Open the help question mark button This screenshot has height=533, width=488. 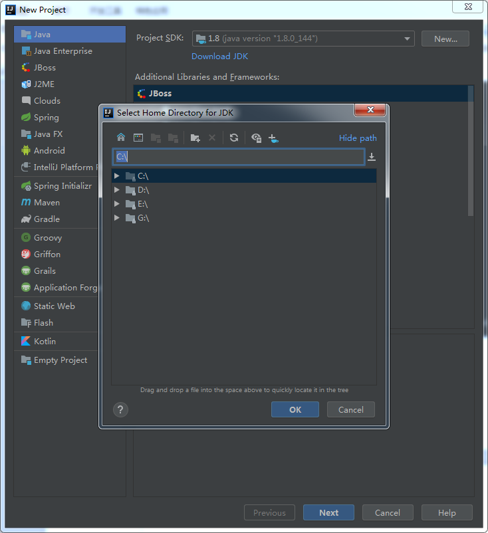[120, 409]
